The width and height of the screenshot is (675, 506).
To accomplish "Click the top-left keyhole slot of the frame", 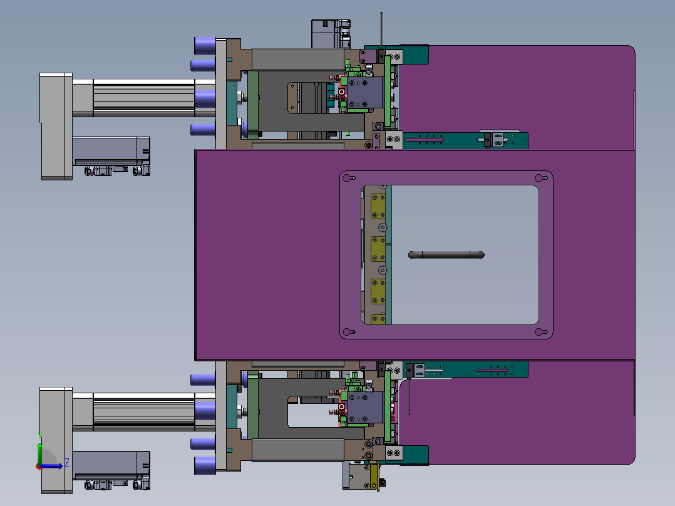I will click(349, 178).
